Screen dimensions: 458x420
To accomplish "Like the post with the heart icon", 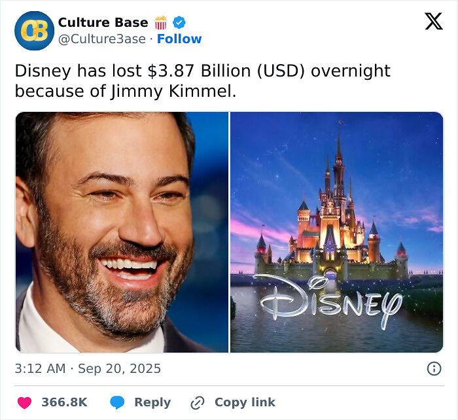I will [x=24, y=402].
